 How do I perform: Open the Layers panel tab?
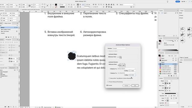[x=161, y=11]
